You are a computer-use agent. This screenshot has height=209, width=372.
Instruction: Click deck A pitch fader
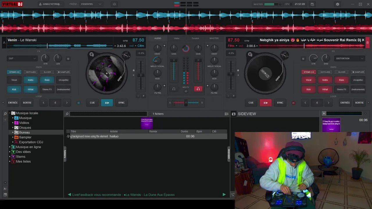point(141,75)
